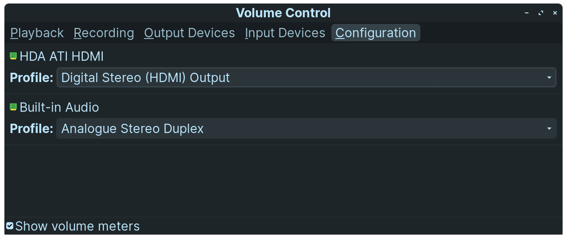Screen dimensions: 567x239
Task: Open the Built-in Audio profile dropdown
Action: (x=306, y=129)
